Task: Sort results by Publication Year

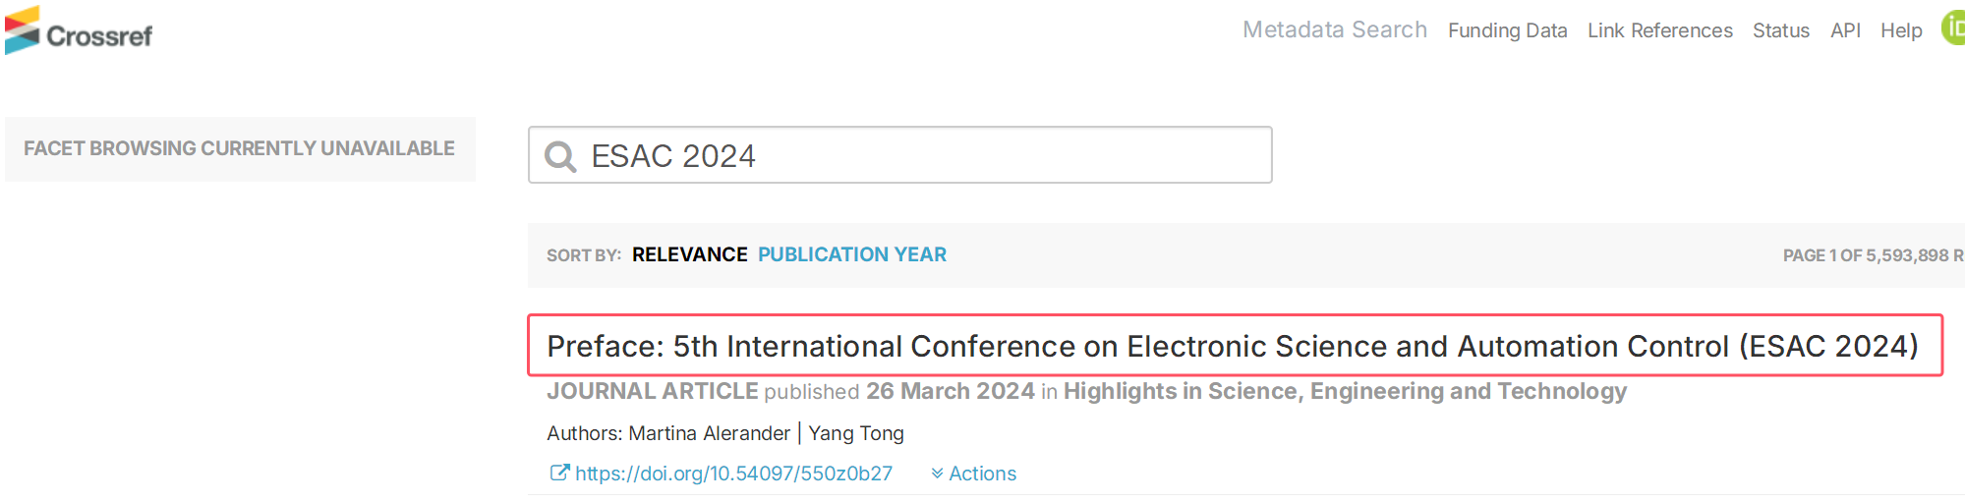Action: tap(851, 254)
